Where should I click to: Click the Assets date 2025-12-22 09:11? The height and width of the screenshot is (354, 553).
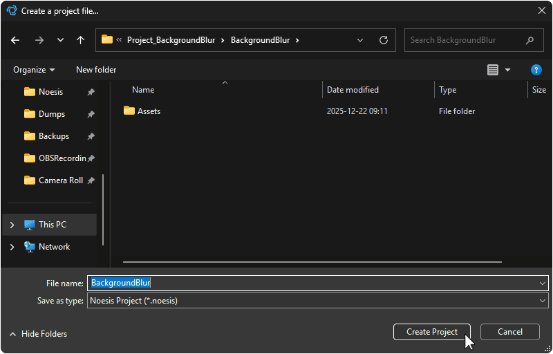coord(357,111)
